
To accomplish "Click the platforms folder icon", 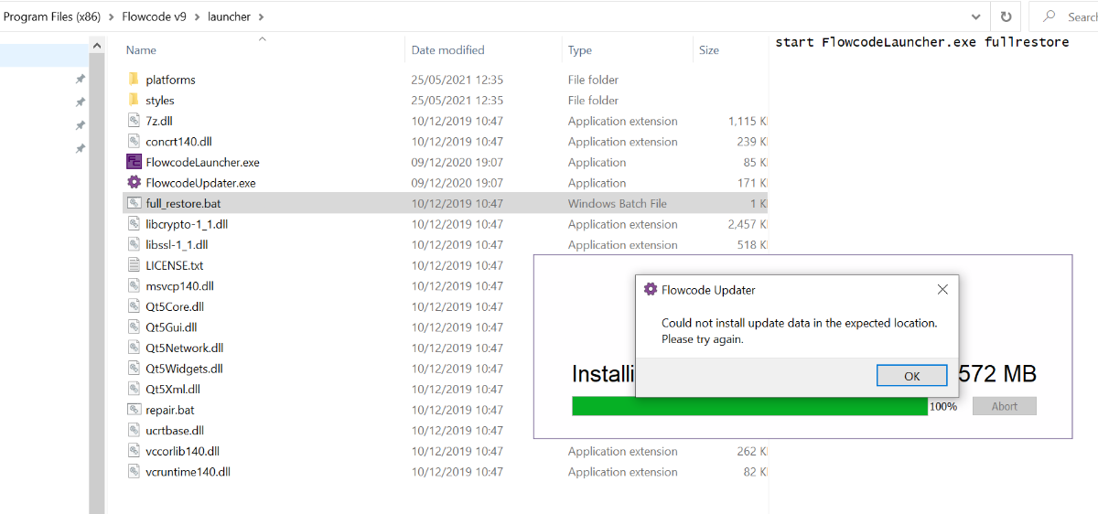I will 134,80.
